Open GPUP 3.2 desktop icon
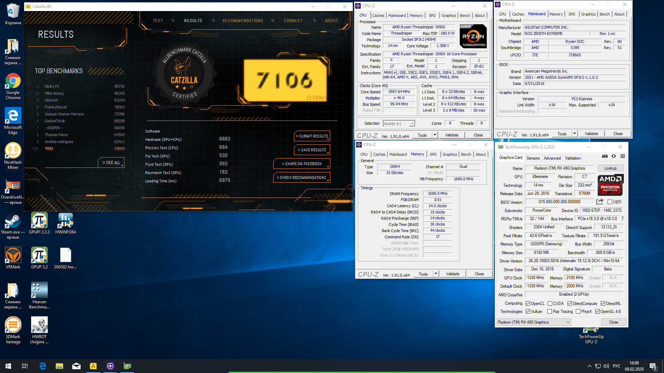 pyautogui.click(x=39, y=258)
